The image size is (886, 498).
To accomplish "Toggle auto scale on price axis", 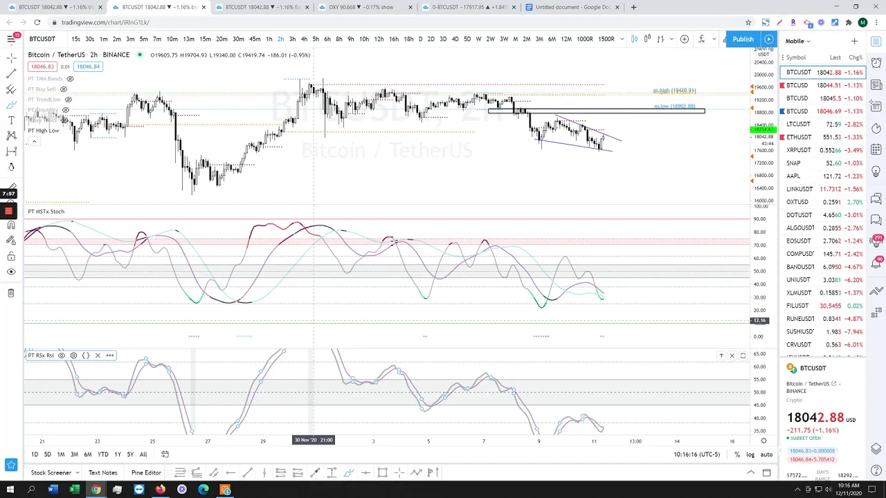I will click(x=766, y=454).
